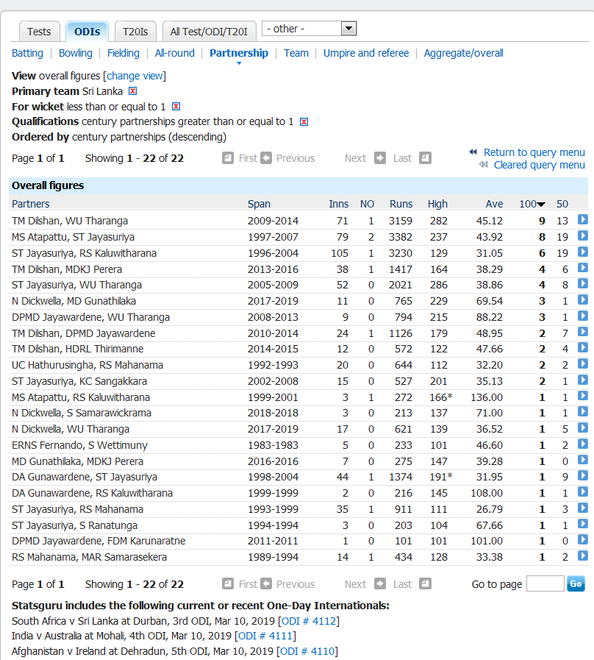This screenshot has height=660, width=594.
Task: Select the ODIs tab
Action: pyautogui.click(x=87, y=32)
